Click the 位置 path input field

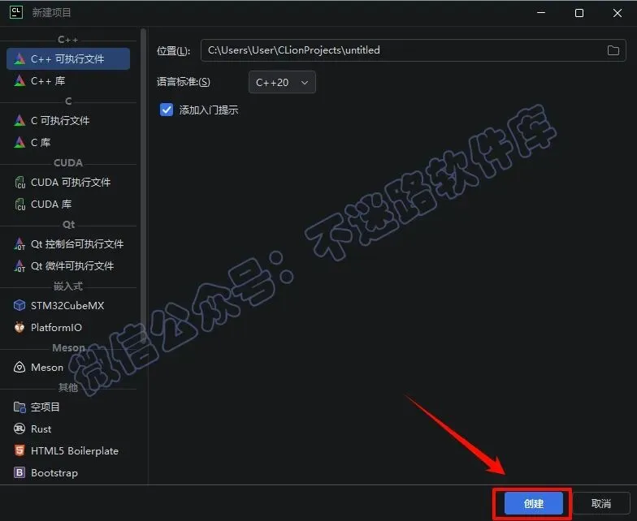click(413, 50)
